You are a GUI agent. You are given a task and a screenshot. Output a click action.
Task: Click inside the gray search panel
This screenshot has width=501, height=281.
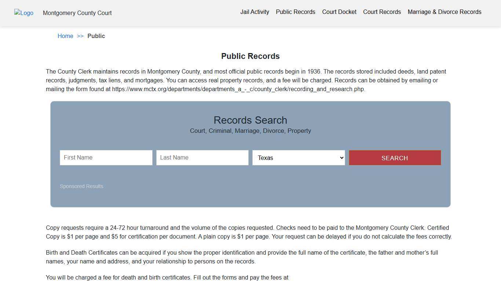pyautogui.click(x=250, y=198)
